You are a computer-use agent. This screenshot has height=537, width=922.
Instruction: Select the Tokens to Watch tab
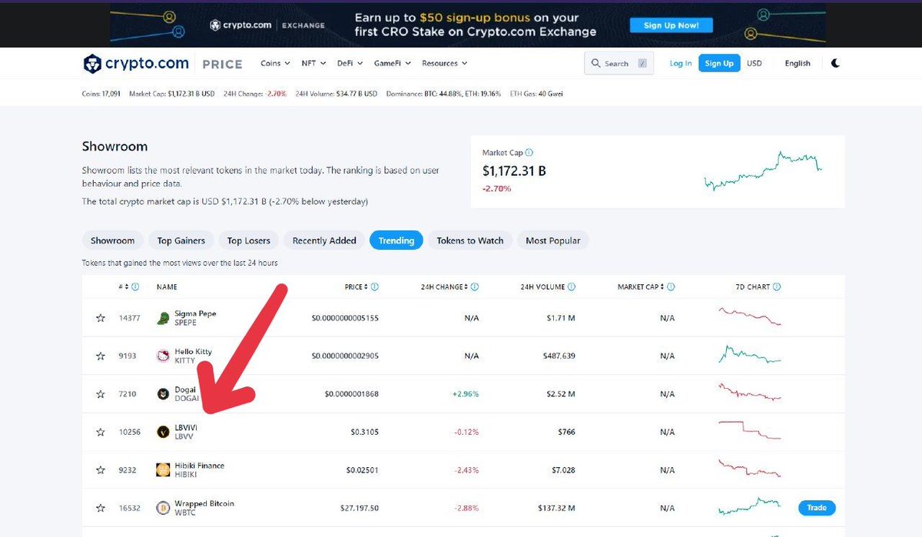[470, 240]
